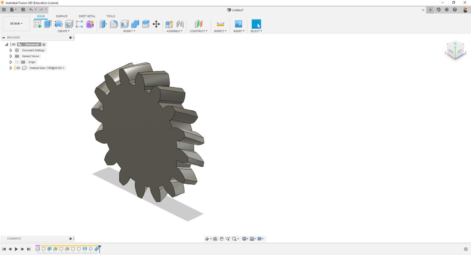Screen dimensions: 471x255
Task: Expand the Origin folder
Action: click(11, 62)
